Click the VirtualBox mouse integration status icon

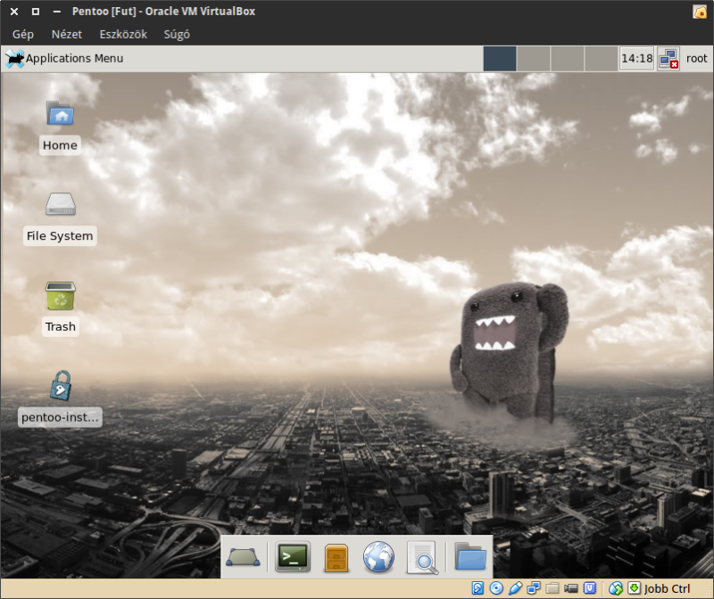(x=616, y=588)
